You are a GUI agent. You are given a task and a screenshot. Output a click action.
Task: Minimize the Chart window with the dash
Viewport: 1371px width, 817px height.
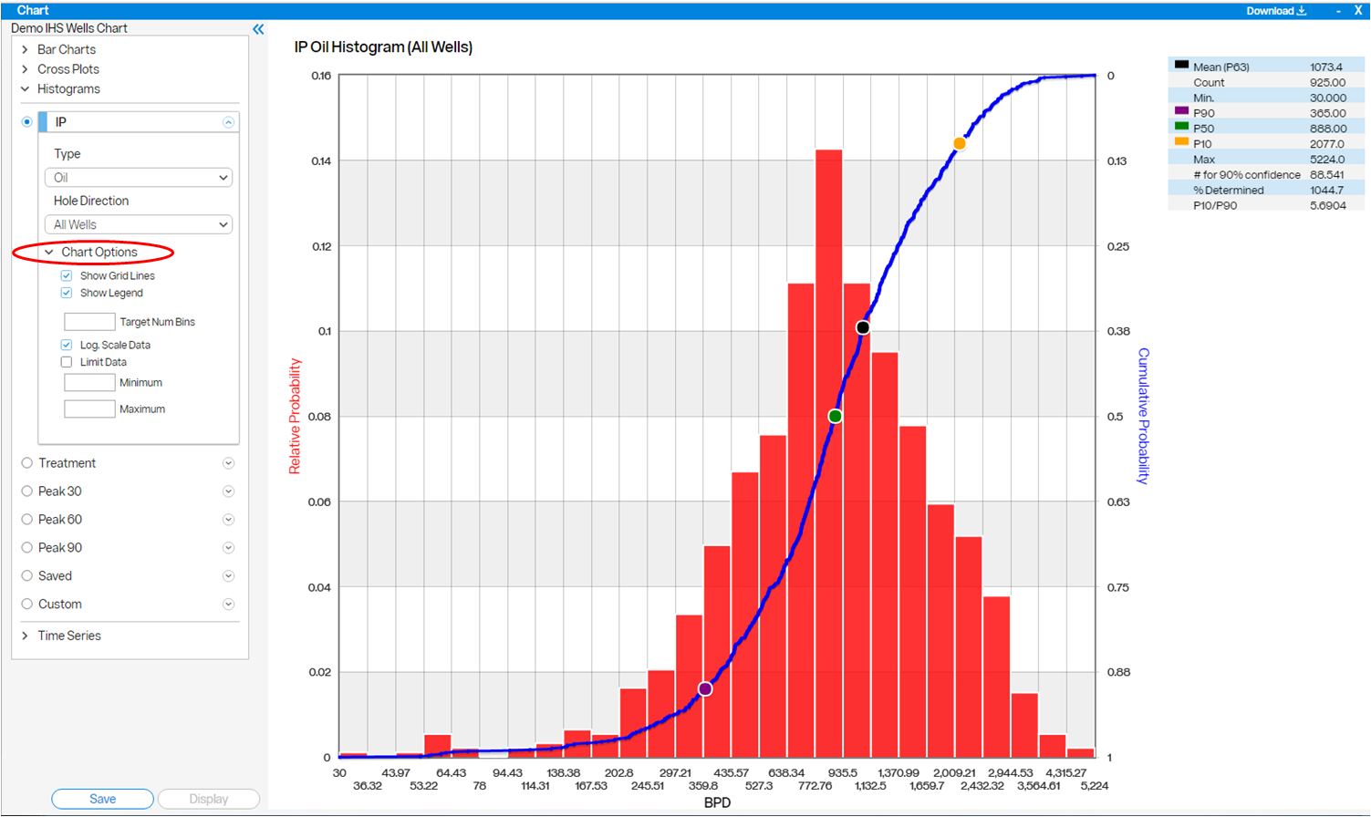1338,11
